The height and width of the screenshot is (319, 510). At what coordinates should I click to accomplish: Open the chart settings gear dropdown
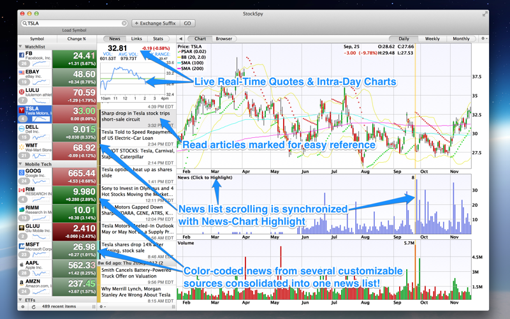tap(484, 38)
